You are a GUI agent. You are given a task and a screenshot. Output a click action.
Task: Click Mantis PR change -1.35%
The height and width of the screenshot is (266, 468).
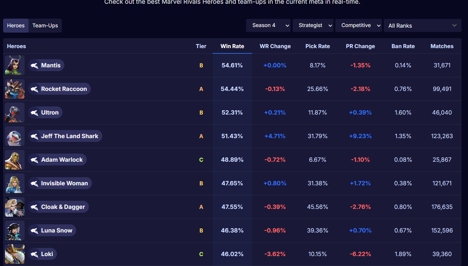[360, 65]
